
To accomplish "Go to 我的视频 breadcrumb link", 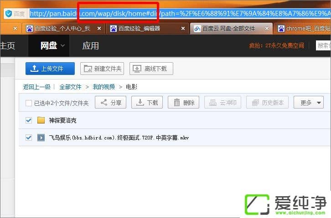I will 103,87.
